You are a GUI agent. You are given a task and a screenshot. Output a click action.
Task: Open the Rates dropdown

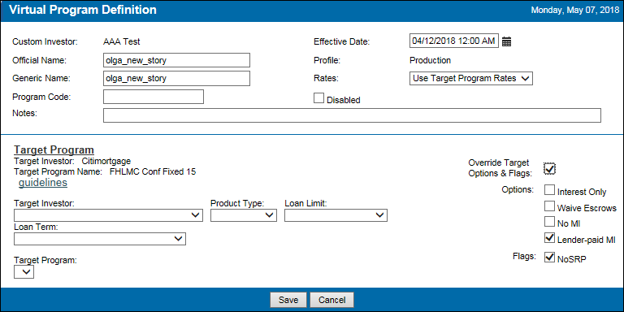point(471,78)
